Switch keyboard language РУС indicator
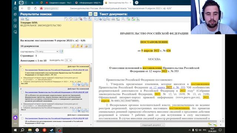 click(x=205, y=130)
